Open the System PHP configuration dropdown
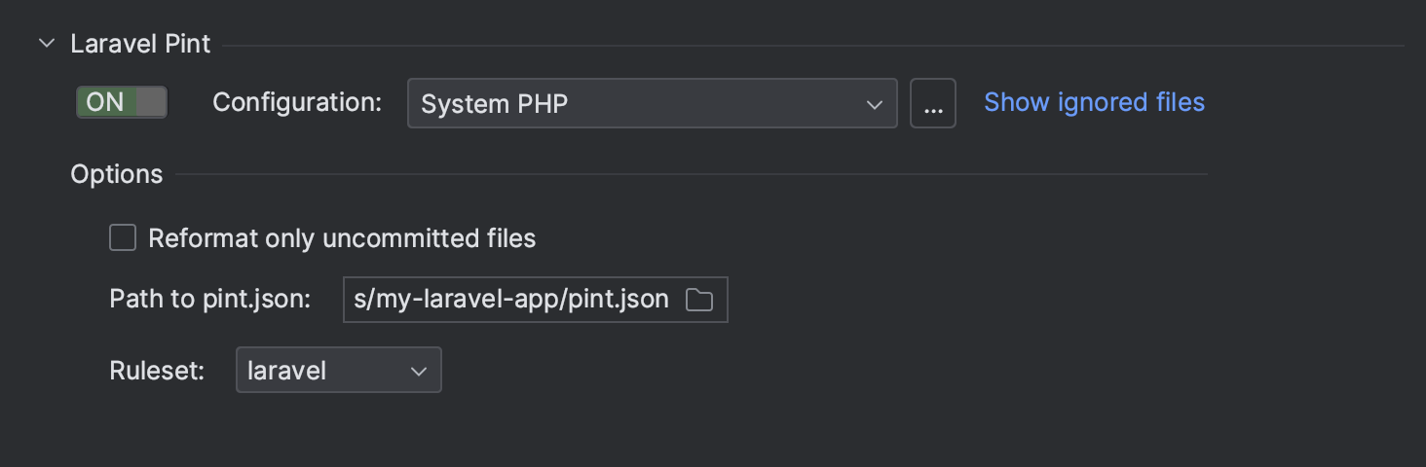 pos(652,104)
